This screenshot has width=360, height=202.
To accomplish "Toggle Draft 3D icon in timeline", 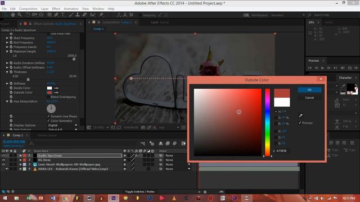I will click(x=151, y=144).
